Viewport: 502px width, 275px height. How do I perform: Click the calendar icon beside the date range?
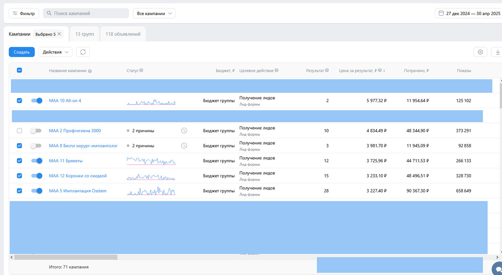click(441, 13)
